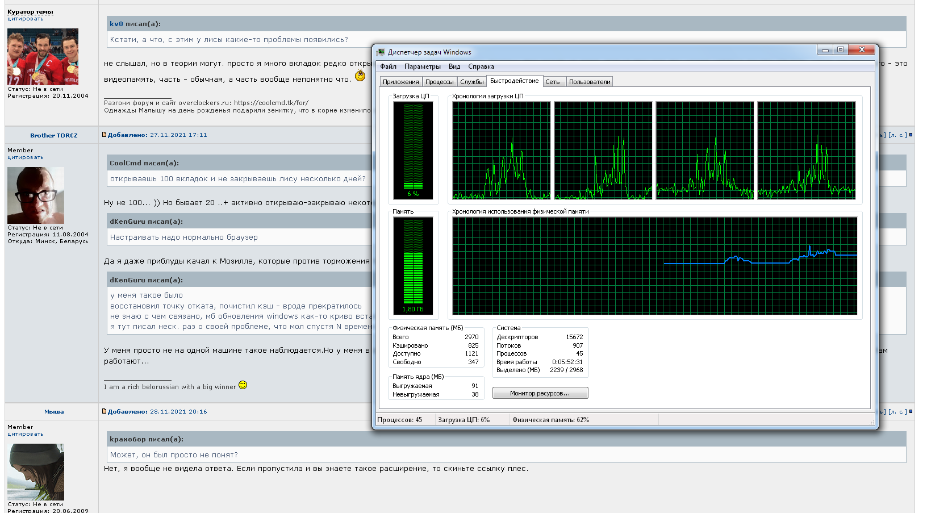927x513 pixels.
Task: Click post icon beside date 27.11.2021 17:11
Action: (104, 135)
